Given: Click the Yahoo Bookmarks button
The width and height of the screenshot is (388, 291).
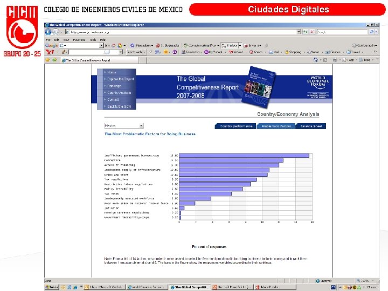Looking at the screenshot, I should (191, 52).
